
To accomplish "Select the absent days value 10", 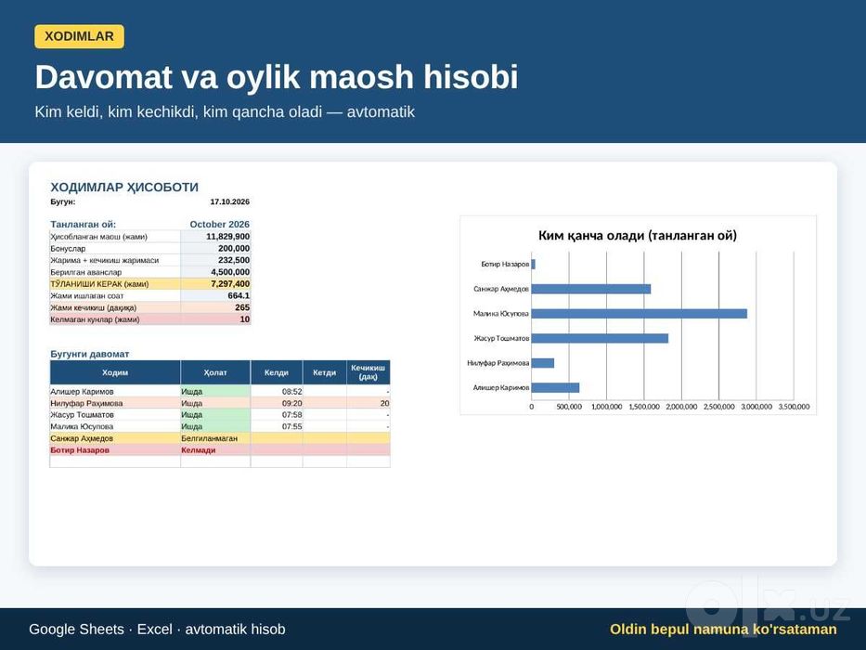I will coord(245,318).
